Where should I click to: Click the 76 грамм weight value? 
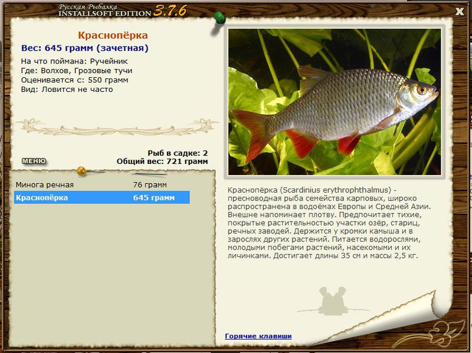150,184
